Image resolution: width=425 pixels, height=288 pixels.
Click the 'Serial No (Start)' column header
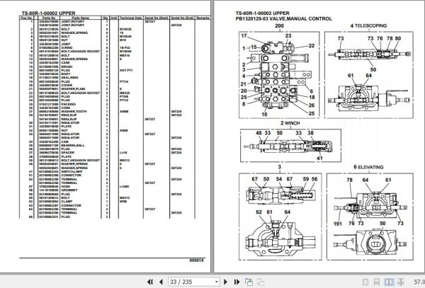pyautogui.click(x=156, y=18)
